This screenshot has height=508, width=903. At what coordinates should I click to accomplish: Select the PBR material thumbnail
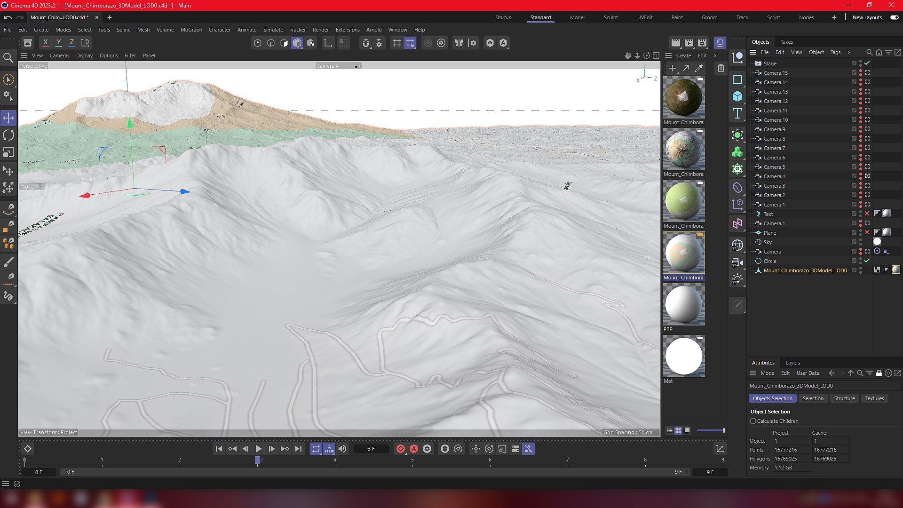[683, 304]
